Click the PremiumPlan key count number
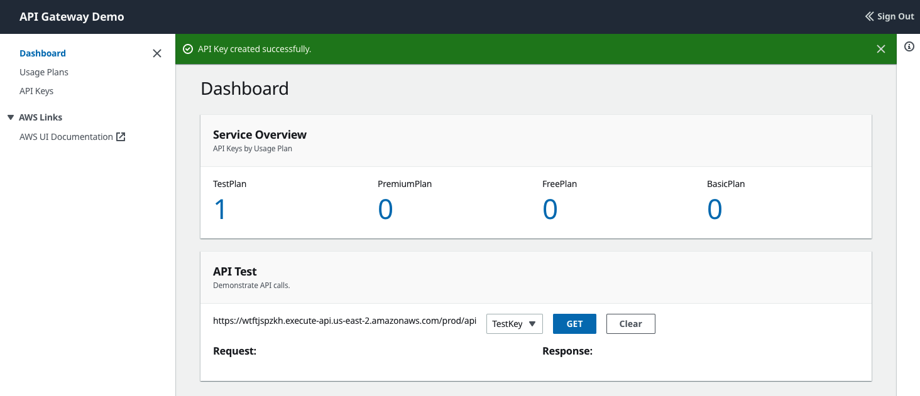 click(x=385, y=209)
